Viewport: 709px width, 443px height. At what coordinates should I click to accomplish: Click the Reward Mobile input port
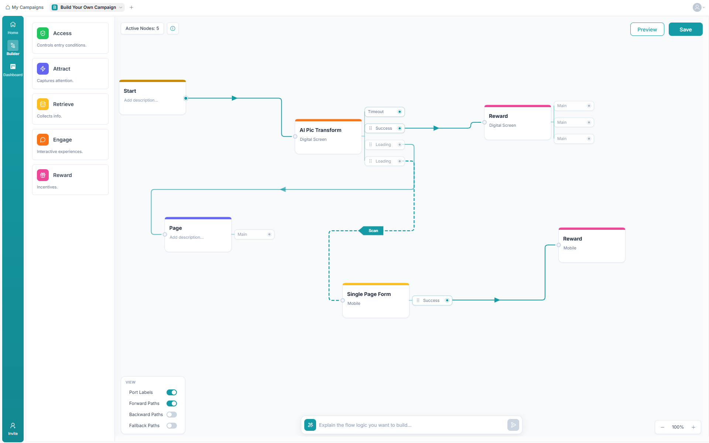559,245
